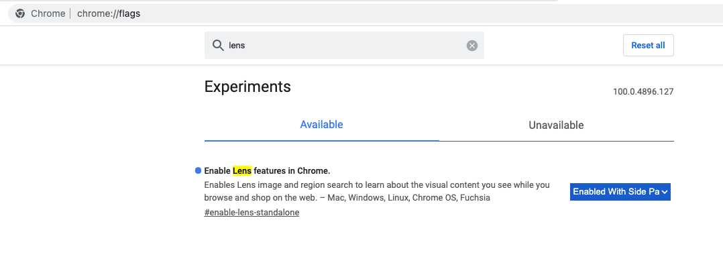Switch to the Available tab

coord(321,125)
